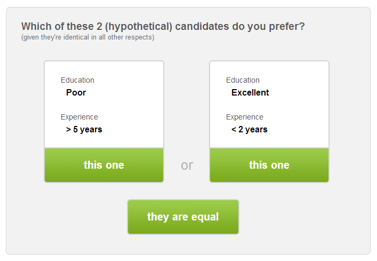Click the Experience label on the right card

(x=245, y=117)
